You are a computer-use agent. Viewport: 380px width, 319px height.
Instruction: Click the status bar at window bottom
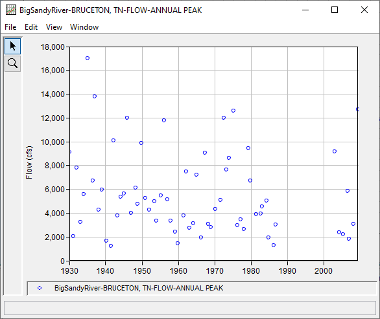190,308
